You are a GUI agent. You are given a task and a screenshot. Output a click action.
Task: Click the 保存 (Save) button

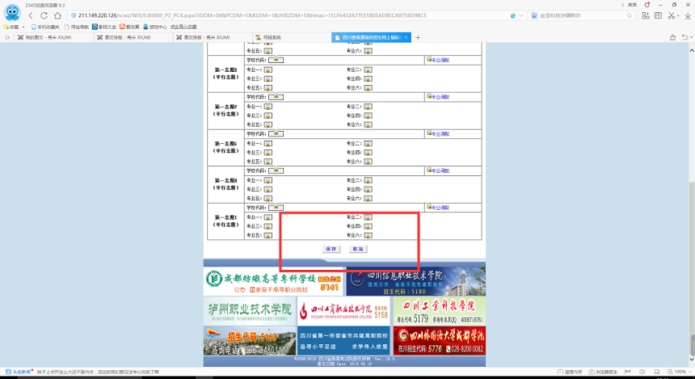tap(331, 249)
